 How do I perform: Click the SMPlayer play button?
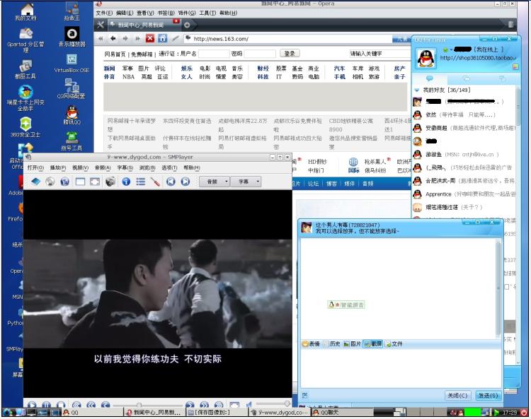click(x=32, y=404)
